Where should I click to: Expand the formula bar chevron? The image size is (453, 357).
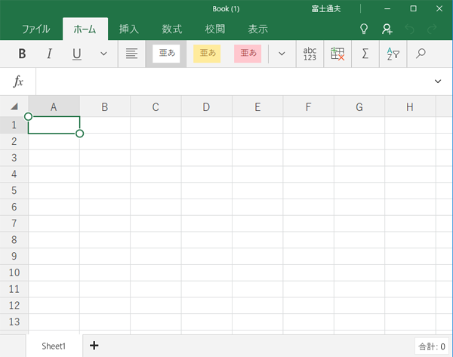click(x=438, y=81)
